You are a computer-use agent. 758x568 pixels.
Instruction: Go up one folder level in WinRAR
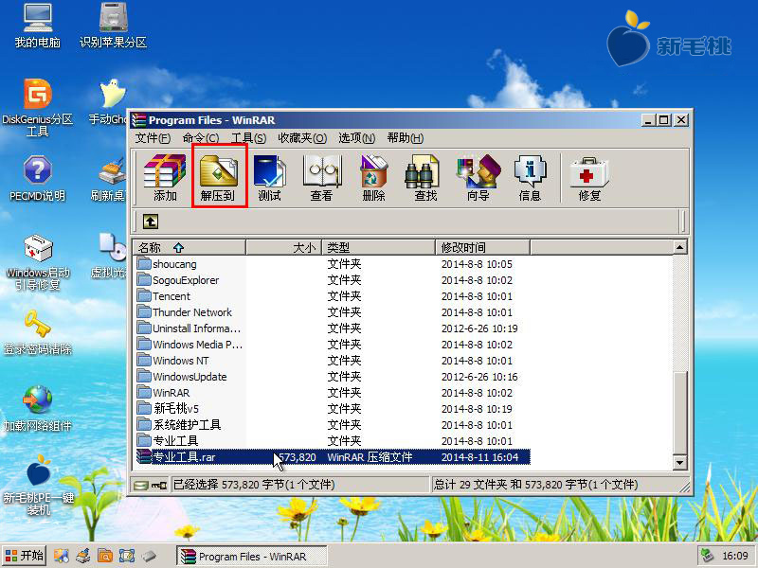pyautogui.click(x=151, y=222)
